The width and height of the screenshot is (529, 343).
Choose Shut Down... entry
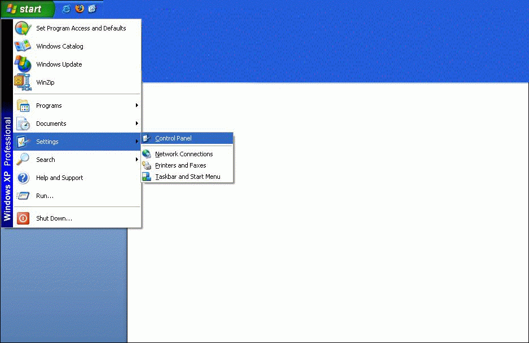tap(54, 218)
